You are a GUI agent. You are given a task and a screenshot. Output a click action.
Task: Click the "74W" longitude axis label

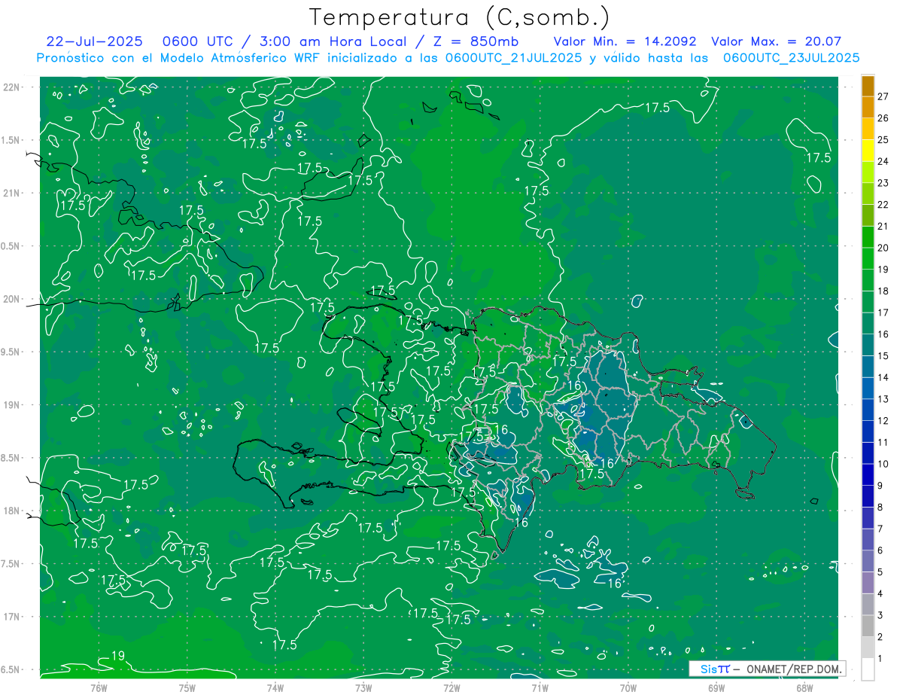tap(275, 688)
